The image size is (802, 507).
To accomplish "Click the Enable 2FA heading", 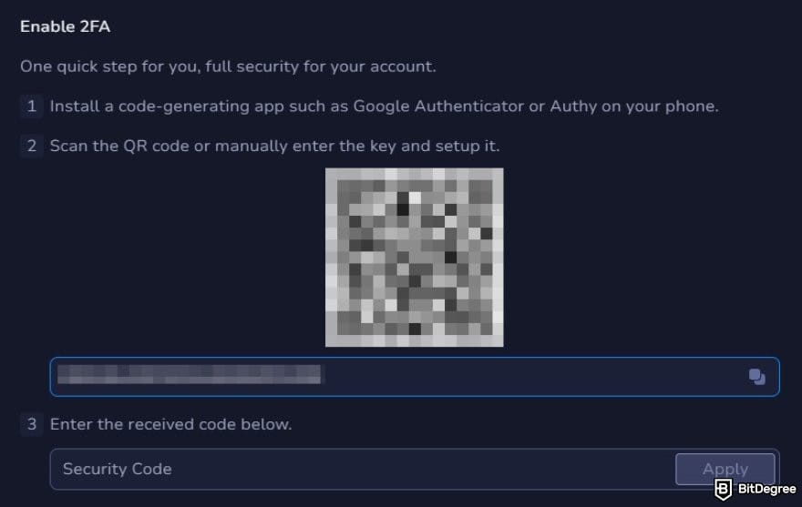I will click(x=66, y=26).
